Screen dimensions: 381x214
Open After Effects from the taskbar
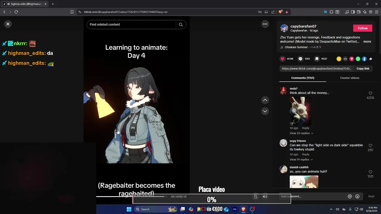tap(235, 209)
